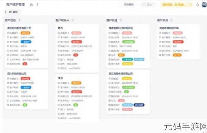Click red department tag in 四川网络科技 card

[25, 79]
